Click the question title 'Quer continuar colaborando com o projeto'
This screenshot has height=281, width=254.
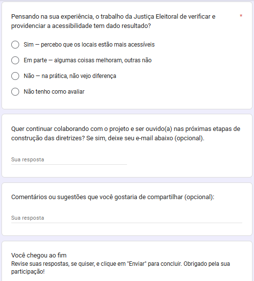tap(126, 133)
